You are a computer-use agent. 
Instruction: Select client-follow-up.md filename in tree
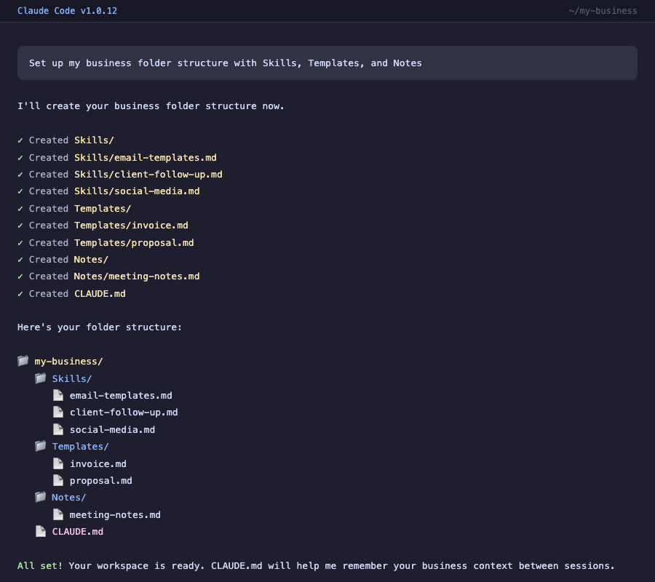click(x=124, y=412)
